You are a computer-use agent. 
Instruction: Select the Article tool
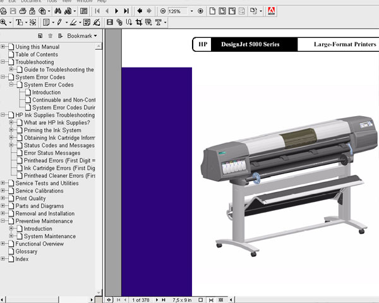pyautogui.click(x=129, y=23)
